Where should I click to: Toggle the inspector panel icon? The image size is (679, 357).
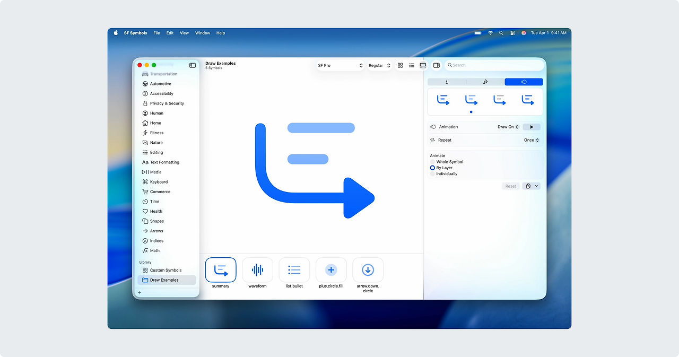coord(437,65)
